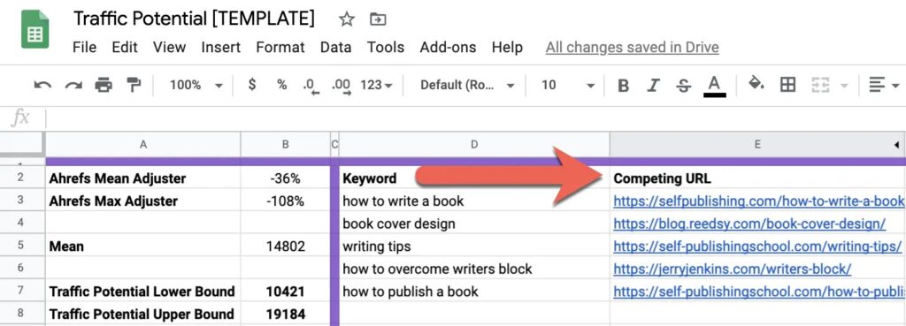
Task: Undo the last action
Action: pyautogui.click(x=42, y=86)
